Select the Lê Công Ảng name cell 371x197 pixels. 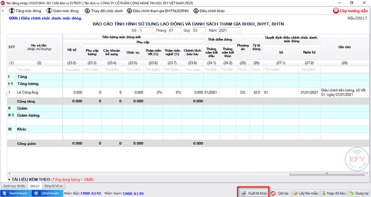point(39,92)
